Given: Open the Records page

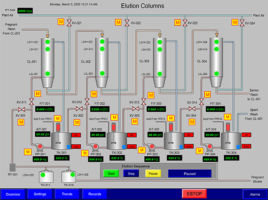Looking at the screenshot, I should click(x=95, y=194).
